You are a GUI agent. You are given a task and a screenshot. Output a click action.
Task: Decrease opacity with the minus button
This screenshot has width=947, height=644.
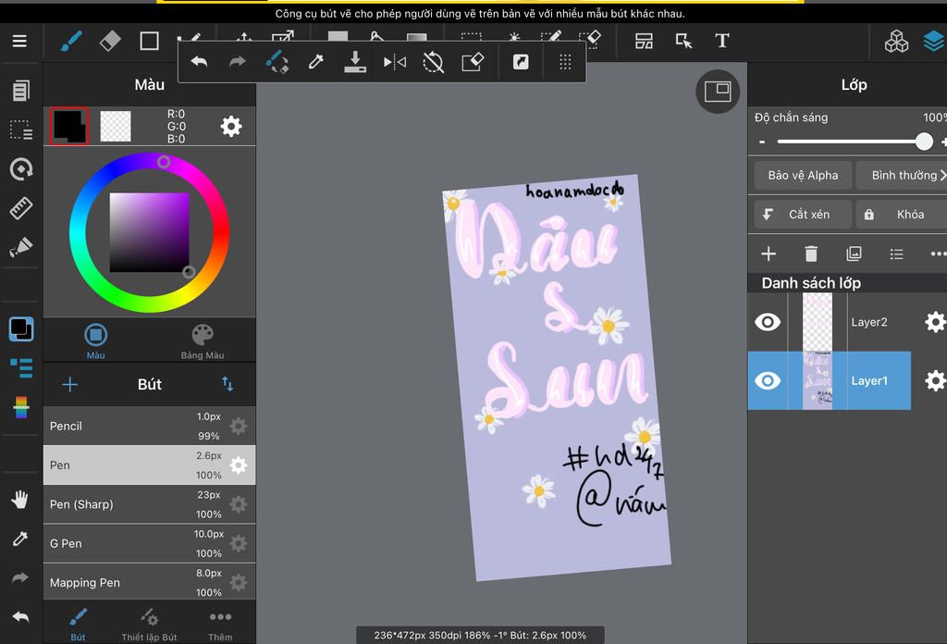point(762,142)
